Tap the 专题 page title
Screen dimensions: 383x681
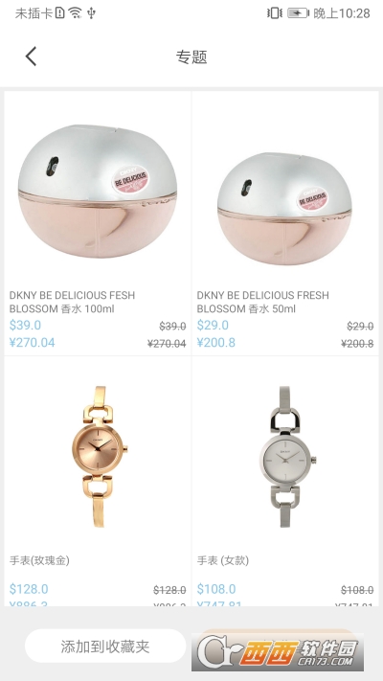(191, 57)
